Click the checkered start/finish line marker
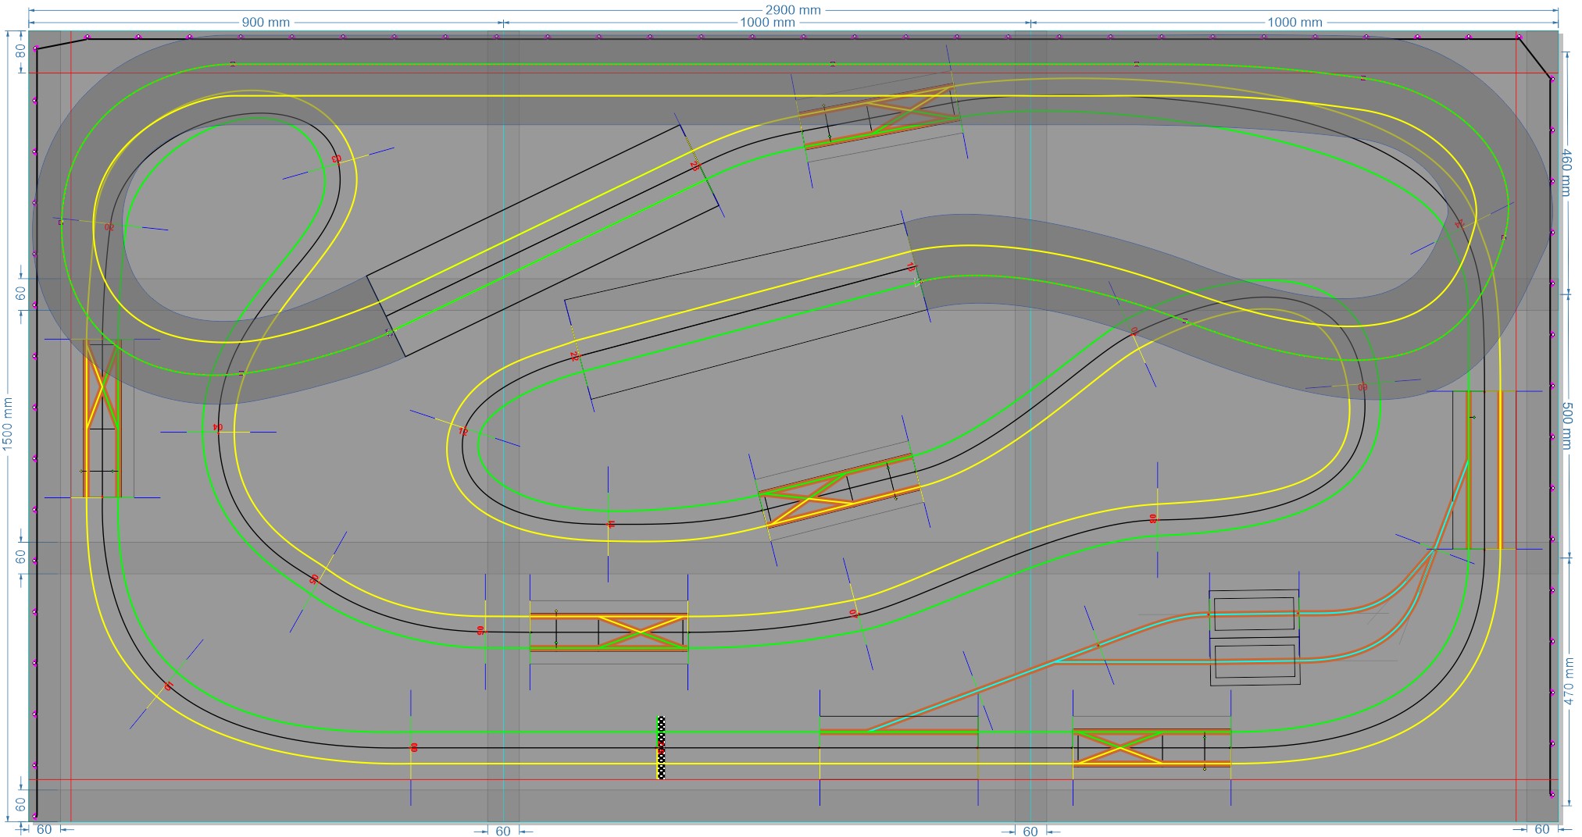 (x=661, y=747)
